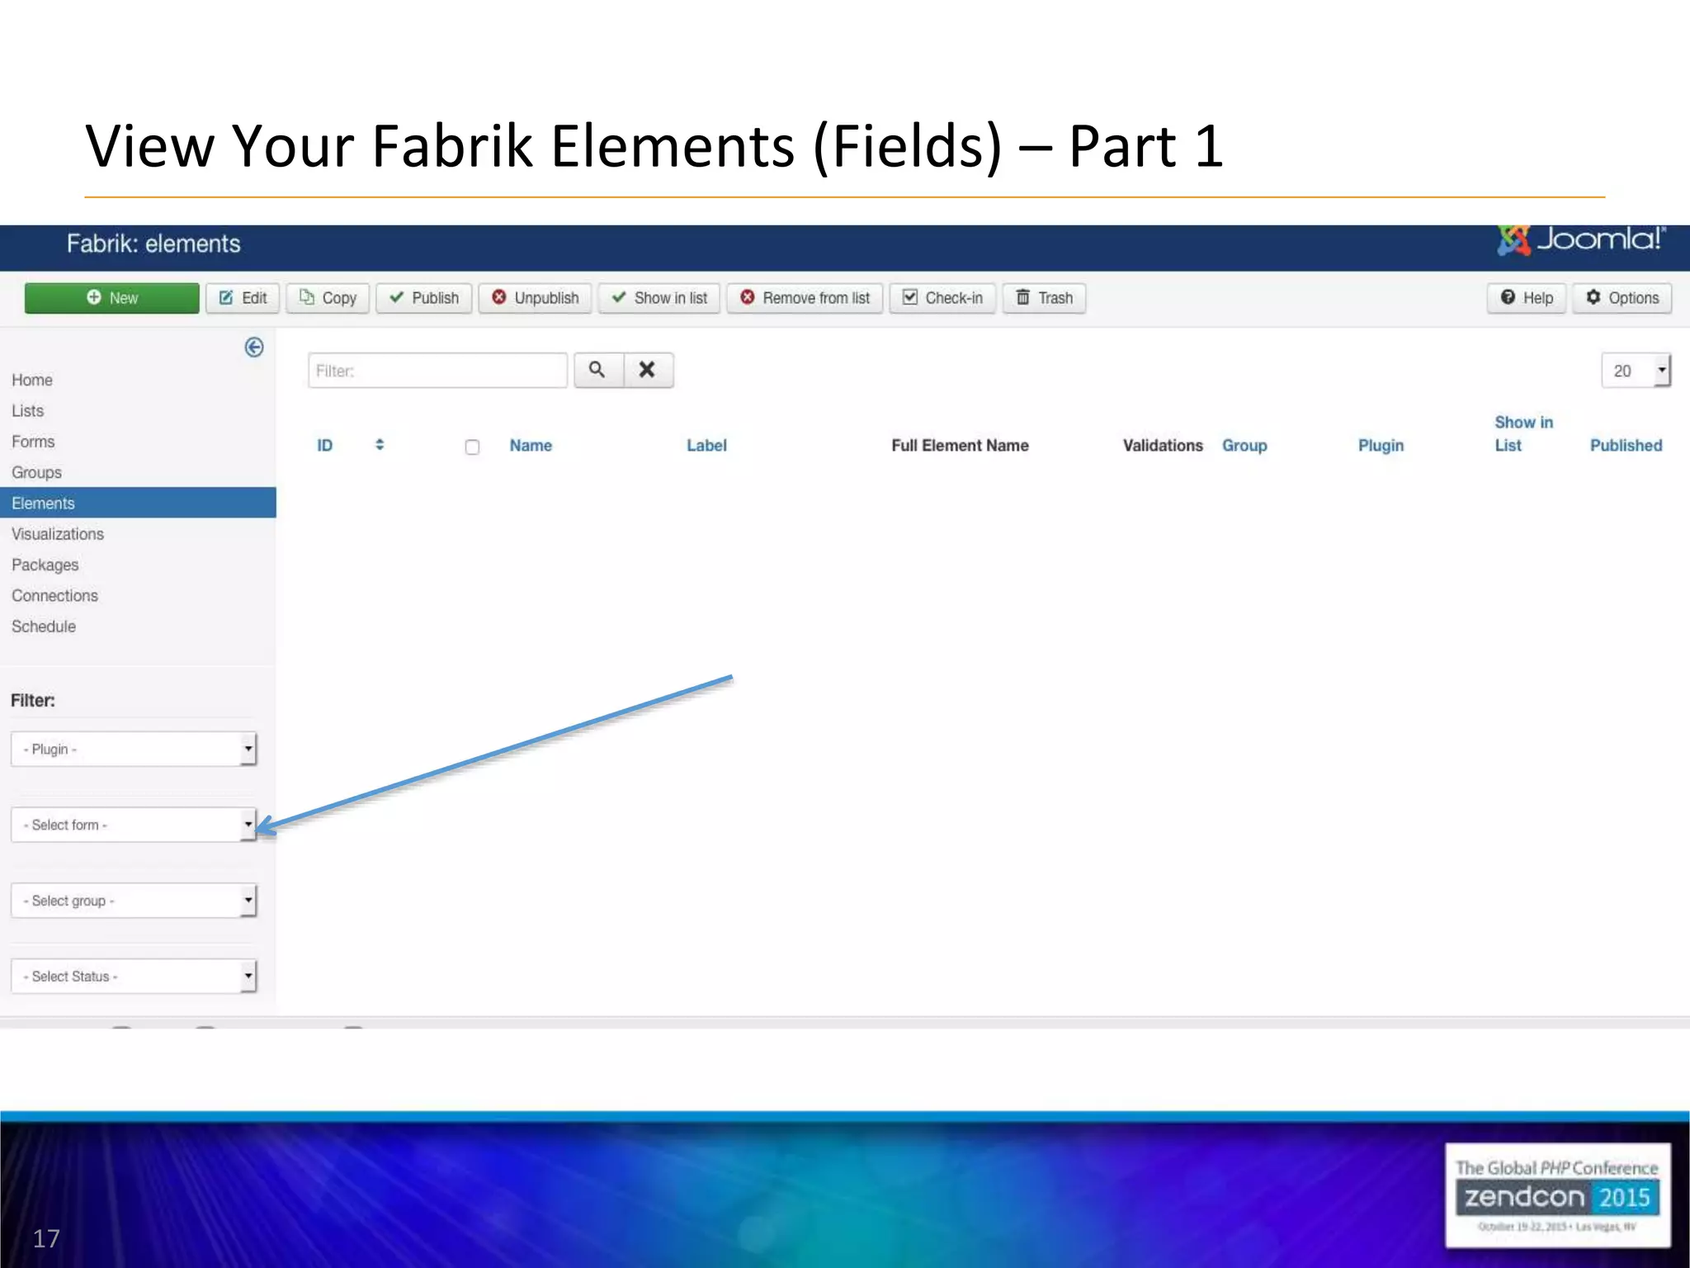Click the Unpublish button
This screenshot has height=1268, width=1690.
click(535, 298)
